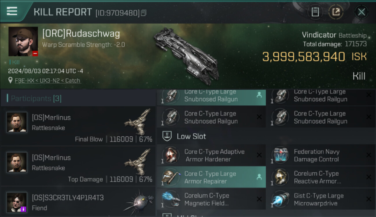This screenshot has width=376, height=217.
Task: Select the Federation Navy Damage Control icon
Action: (x=281, y=155)
